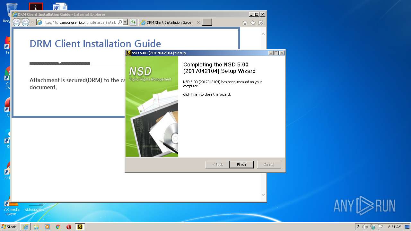Go forward in Internet Explorer
Viewport: 411px width, 231px height.
25,22
